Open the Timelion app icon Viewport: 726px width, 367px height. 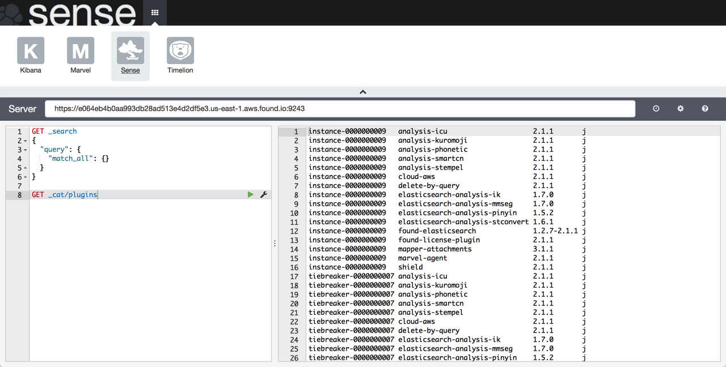[180, 51]
